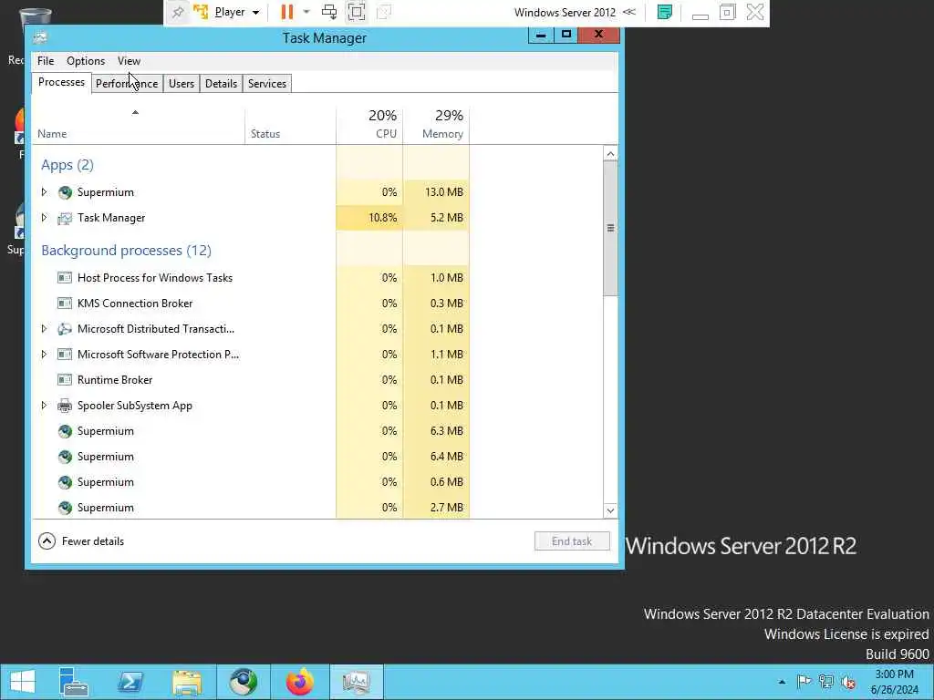Switch to the Services tab
Viewport: 934px width, 700px height.
(x=267, y=83)
